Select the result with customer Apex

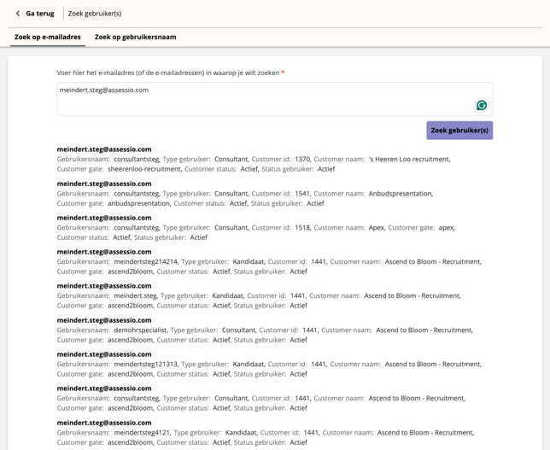pos(104,218)
